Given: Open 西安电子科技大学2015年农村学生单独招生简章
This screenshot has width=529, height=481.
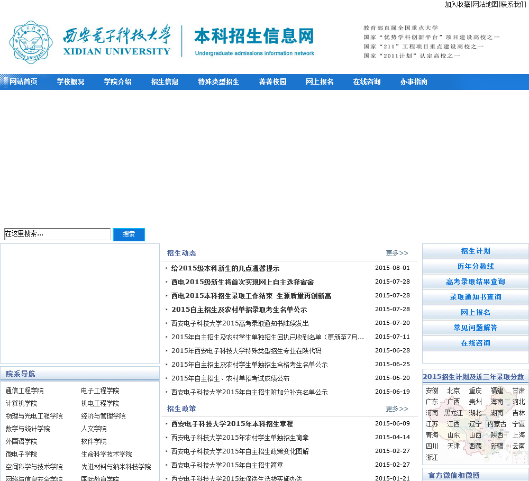Looking at the screenshot, I should tap(240, 438).
